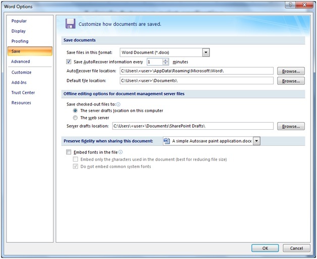Click the Default file location path field

[196, 81]
